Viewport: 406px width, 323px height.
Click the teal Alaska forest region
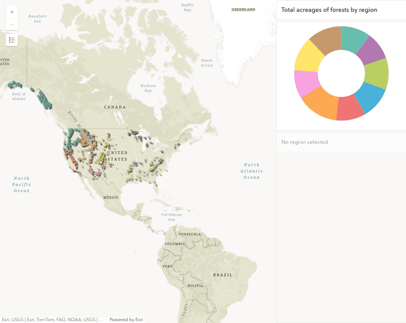pyautogui.click(x=43, y=100)
